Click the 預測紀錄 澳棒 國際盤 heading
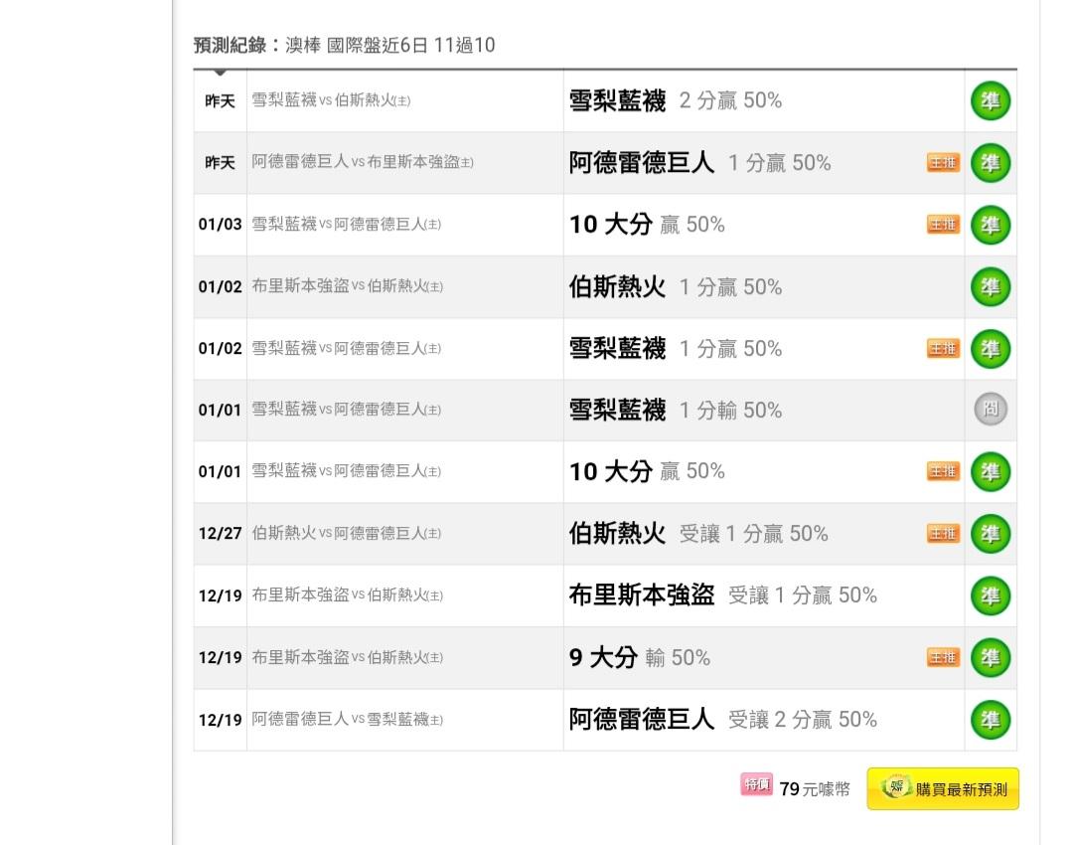 (x=344, y=45)
